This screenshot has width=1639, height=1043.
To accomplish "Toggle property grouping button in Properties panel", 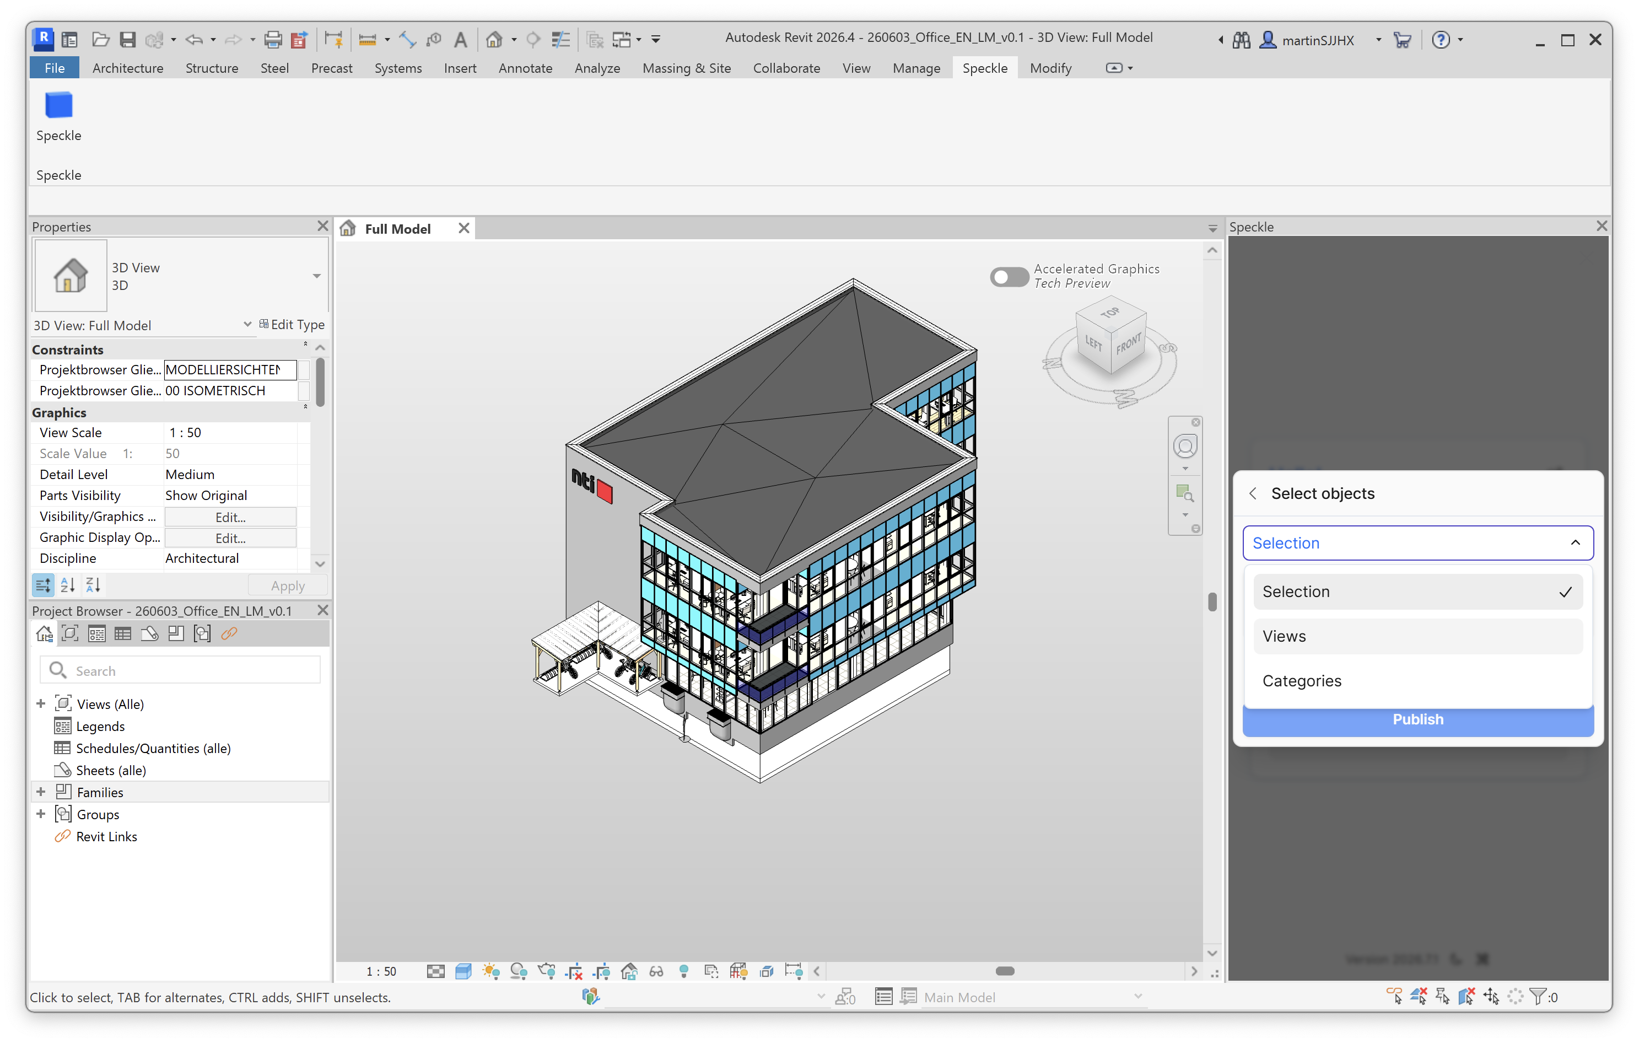I will click(x=43, y=585).
